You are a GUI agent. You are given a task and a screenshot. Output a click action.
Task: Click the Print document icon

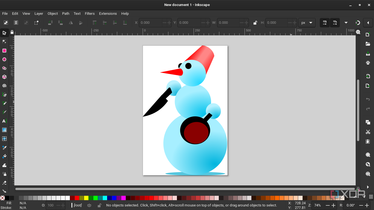tap(368, 63)
